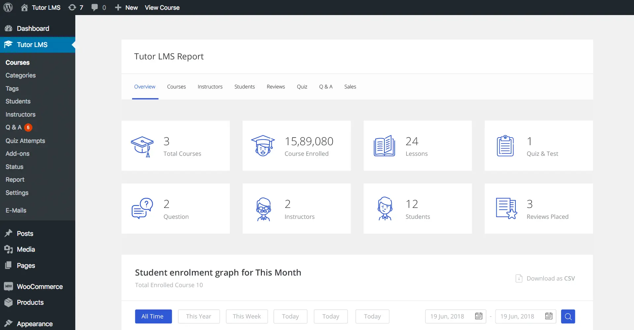This screenshot has height=330, width=634.
Task: Select the All Time filter for the enrollment graph
Action: point(153,316)
